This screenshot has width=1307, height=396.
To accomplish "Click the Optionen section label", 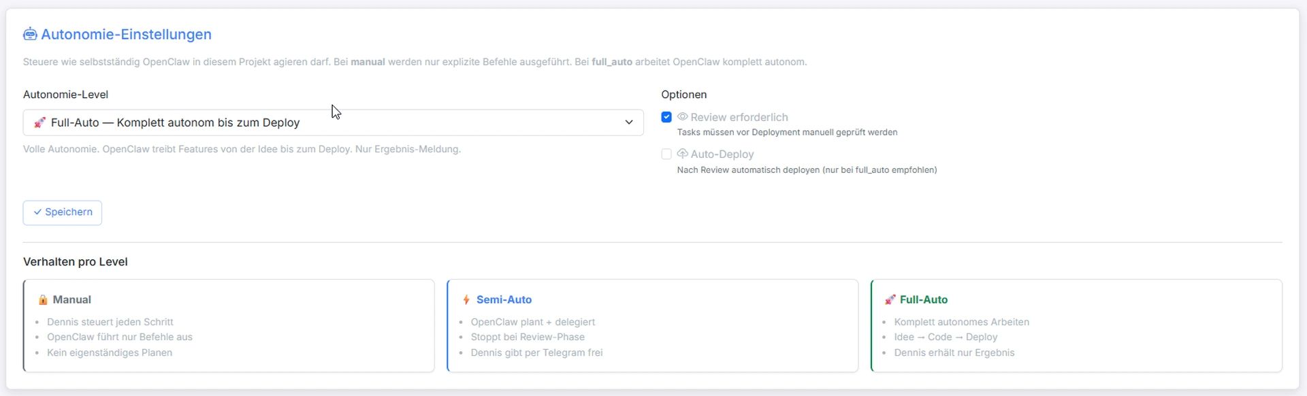I will (x=684, y=95).
